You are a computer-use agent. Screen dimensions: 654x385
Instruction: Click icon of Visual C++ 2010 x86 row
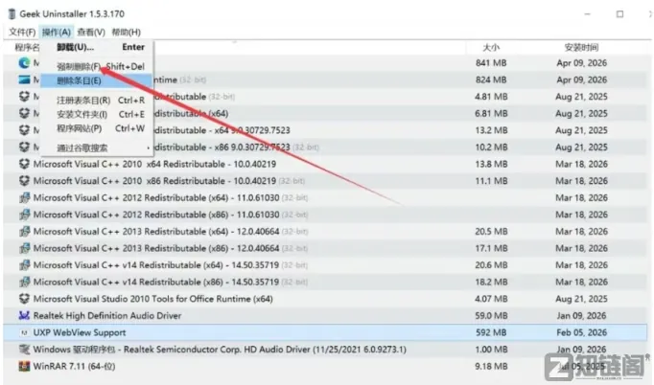[24, 180]
